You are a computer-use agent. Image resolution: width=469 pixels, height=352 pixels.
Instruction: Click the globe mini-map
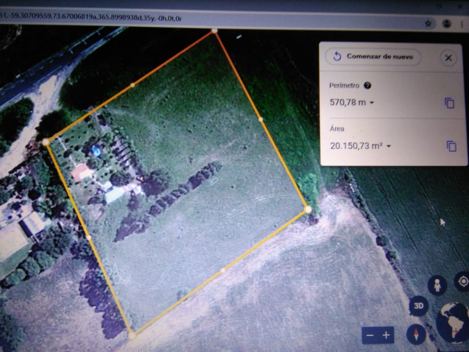(453, 322)
